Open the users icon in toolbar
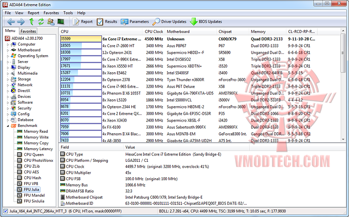 [x=51, y=22]
